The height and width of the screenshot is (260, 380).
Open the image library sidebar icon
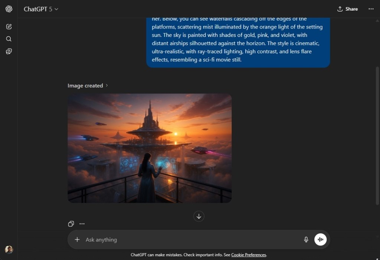(9, 51)
